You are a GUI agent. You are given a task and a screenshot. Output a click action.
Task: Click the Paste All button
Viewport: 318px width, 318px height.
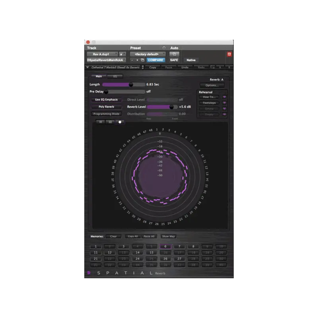click(x=149, y=236)
